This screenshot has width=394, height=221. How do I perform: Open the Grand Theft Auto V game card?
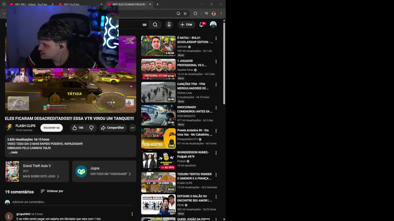click(x=37, y=171)
